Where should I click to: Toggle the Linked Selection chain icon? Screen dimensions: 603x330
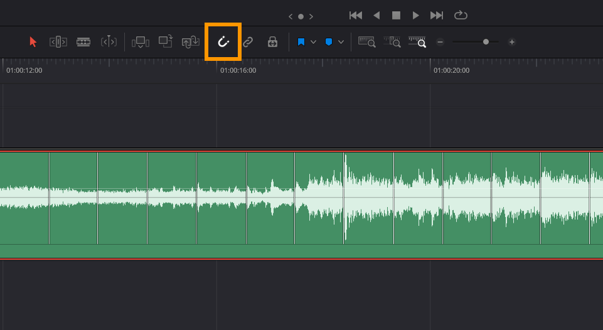click(248, 42)
